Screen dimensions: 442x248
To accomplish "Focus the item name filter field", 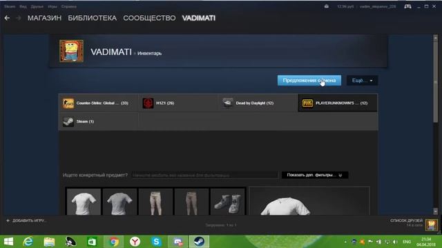I will point(205,175).
